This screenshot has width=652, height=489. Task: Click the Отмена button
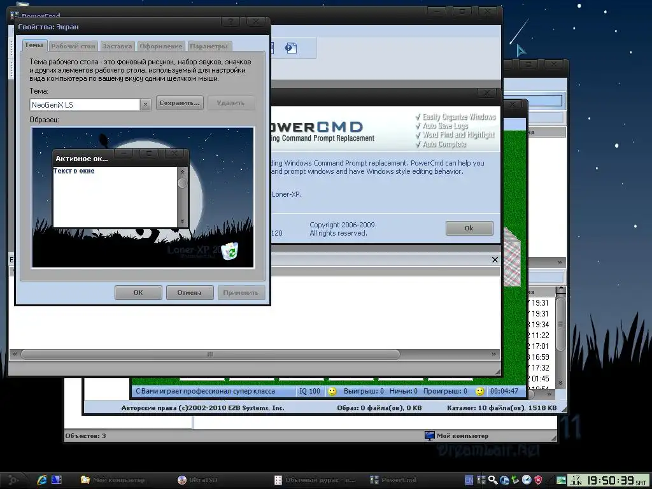[x=190, y=292]
